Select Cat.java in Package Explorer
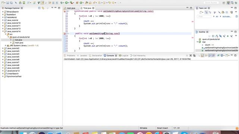This screenshot has height=134, width=239. (18, 40)
